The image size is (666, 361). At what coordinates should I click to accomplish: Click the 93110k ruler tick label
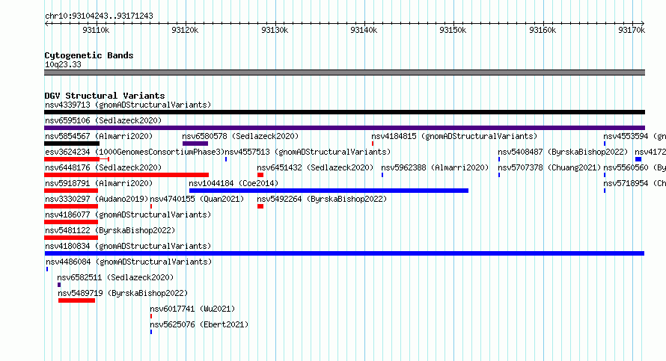pyautogui.click(x=96, y=30)
